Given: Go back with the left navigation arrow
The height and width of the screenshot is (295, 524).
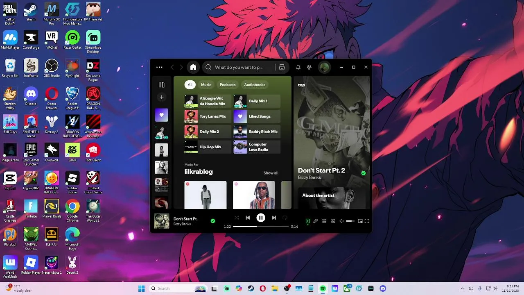Looking at the screenshot, I should click(172, 67).
